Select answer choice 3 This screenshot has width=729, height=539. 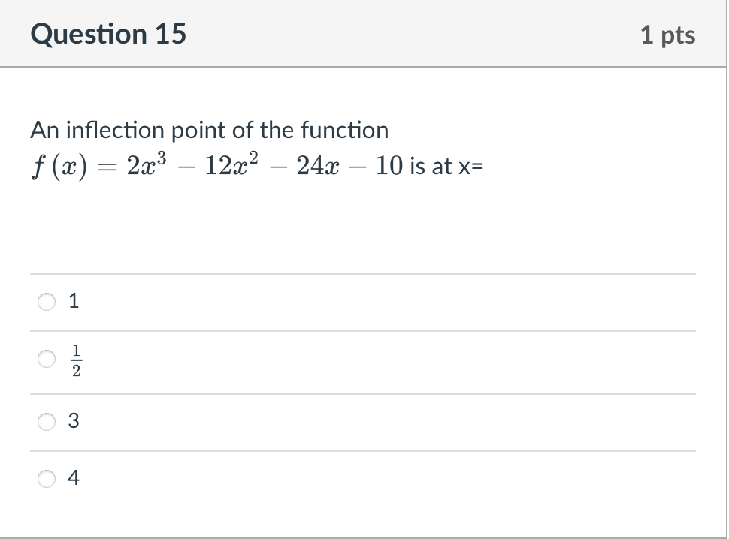click(x=47, y=421)
